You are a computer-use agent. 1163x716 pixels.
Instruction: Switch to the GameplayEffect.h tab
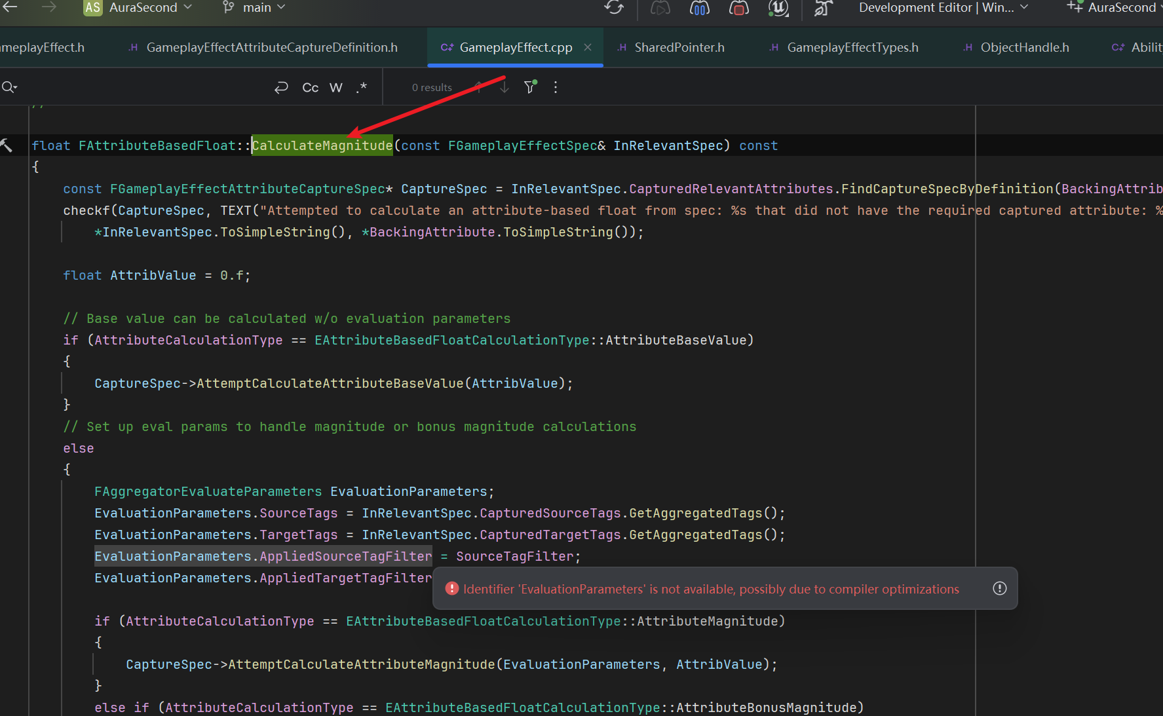[43, 47]
